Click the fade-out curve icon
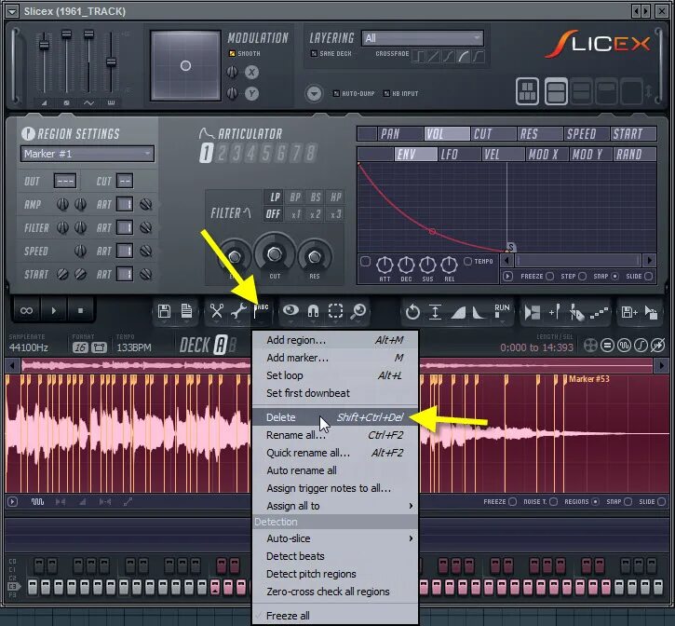The image size is (675, 626). tap(479, 312)
